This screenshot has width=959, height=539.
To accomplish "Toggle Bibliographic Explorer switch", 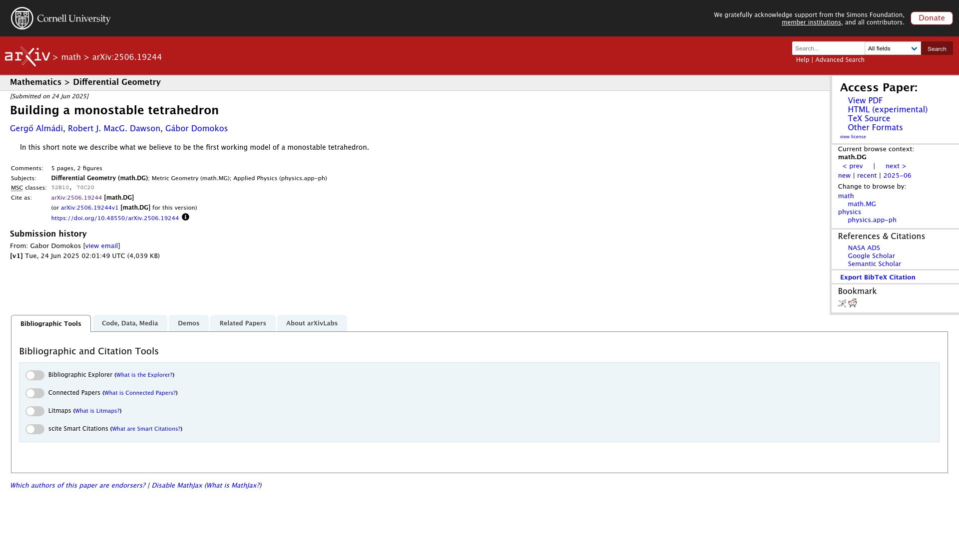I will [x=35, y=375].
